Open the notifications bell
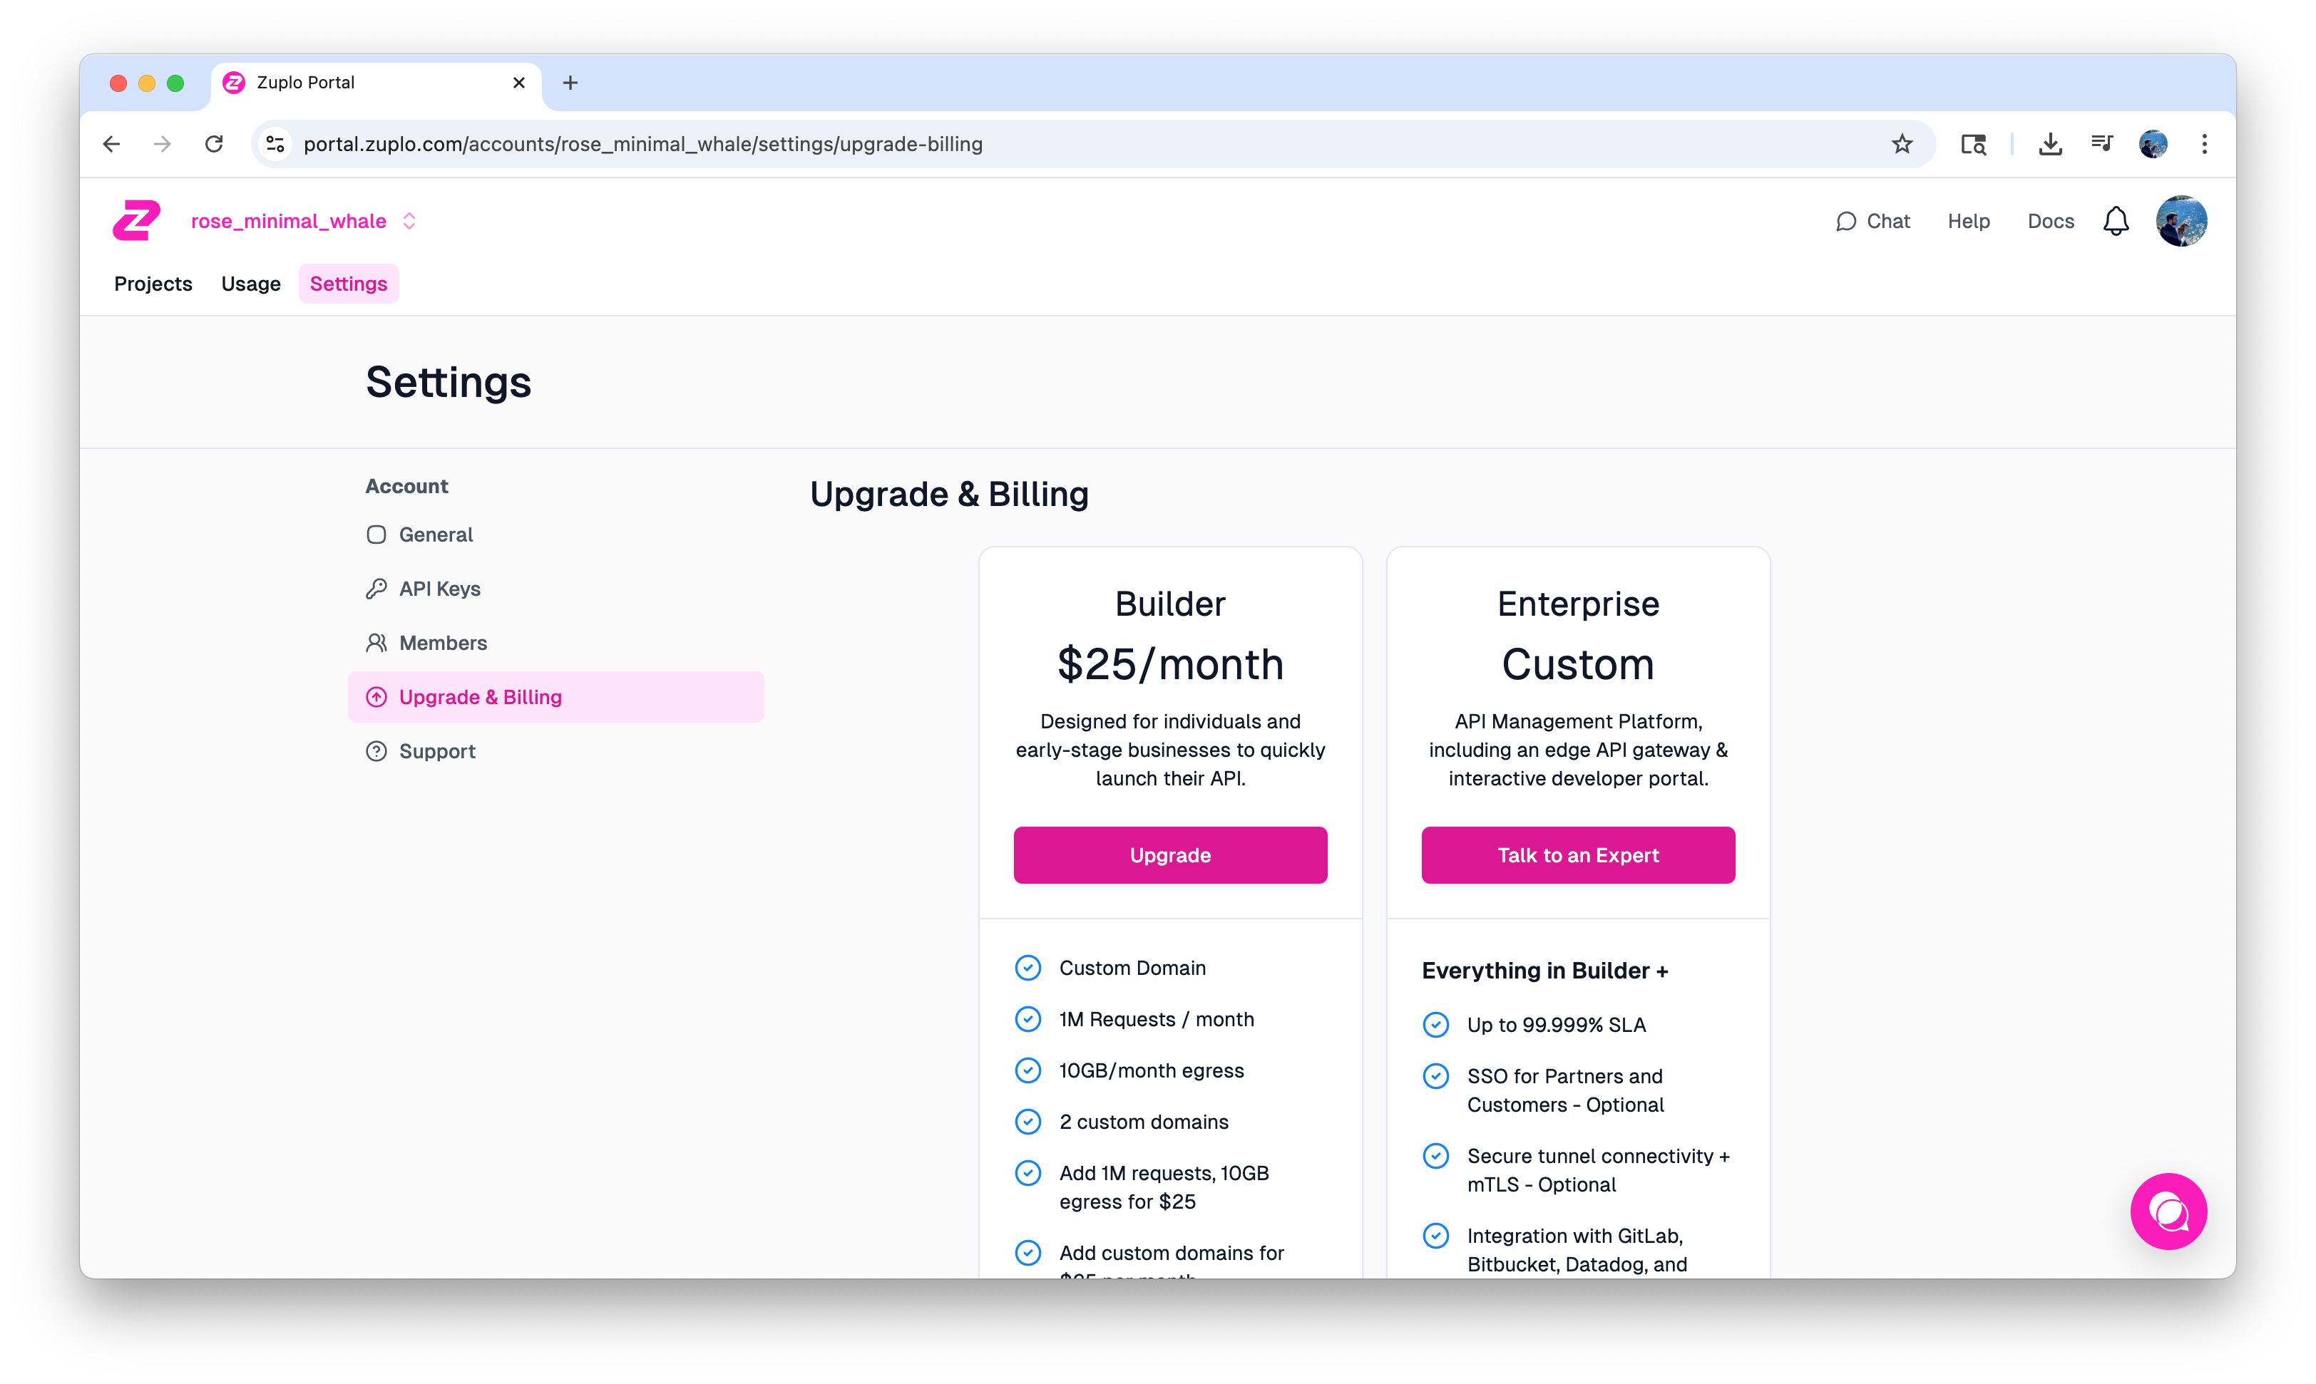The image size is (2316, 1384). pyautogui.click(x=2116, y=221)
